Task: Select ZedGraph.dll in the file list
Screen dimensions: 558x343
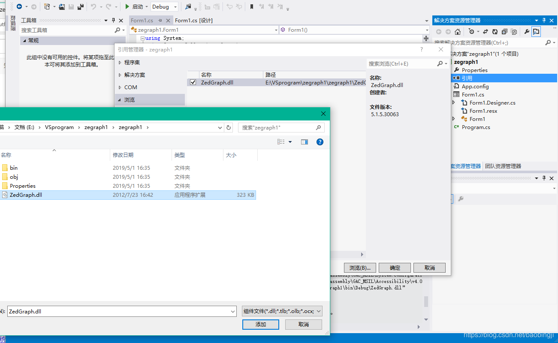Action: [x=128, y=195]
